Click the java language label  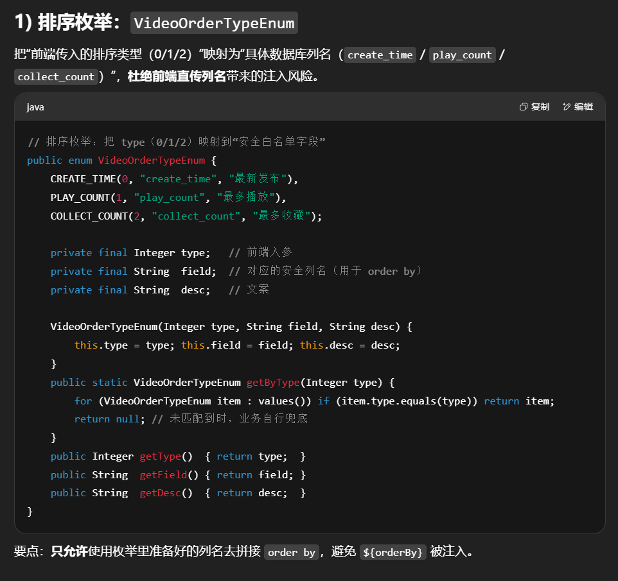[x=35, y=107]
